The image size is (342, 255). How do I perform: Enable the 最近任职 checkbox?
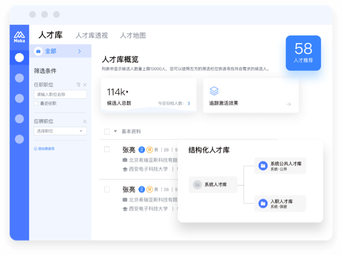[x=36, y=103]
